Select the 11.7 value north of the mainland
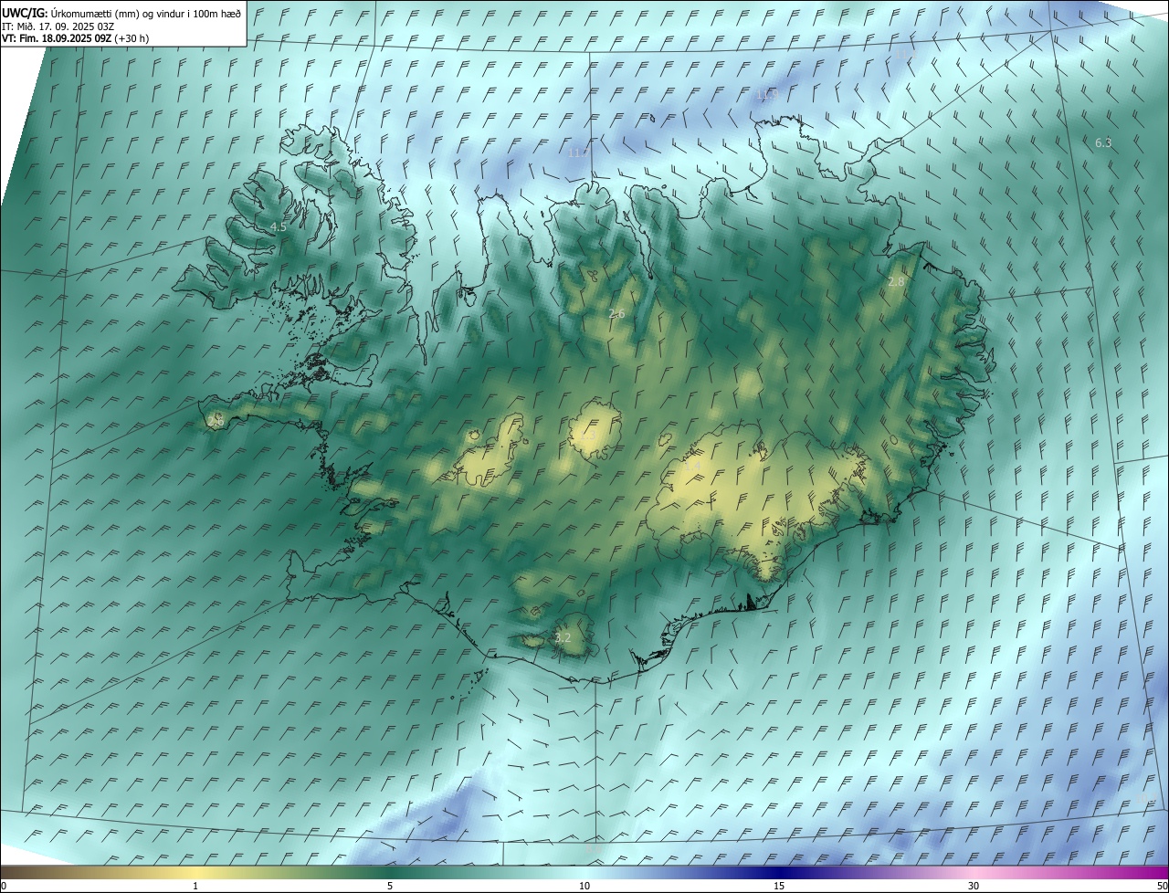 pyautogui.click(x=579, y=152)
